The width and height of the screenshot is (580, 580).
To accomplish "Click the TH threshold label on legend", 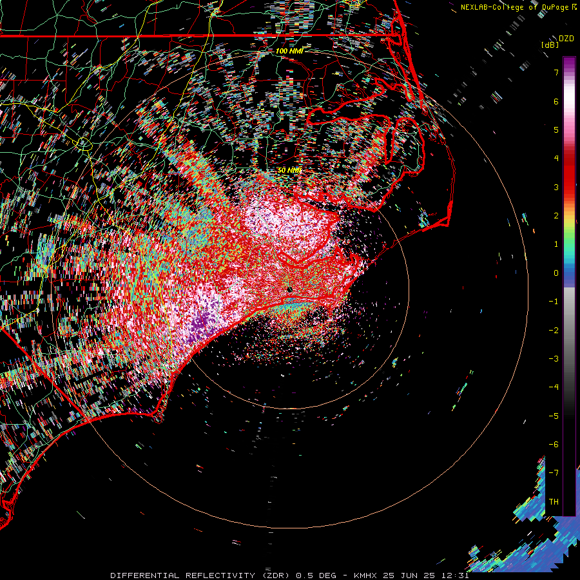I will point(554,502).
